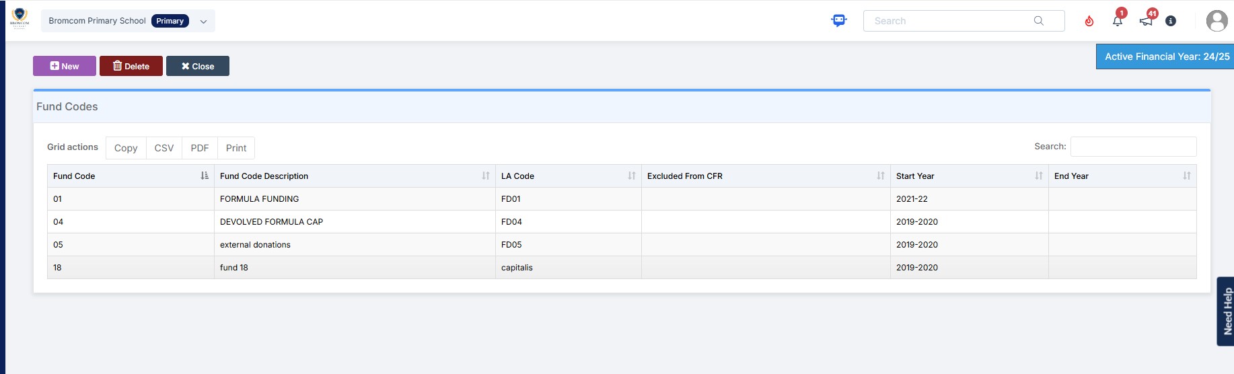This screenshot has height=374, width=1234.
Task: Click the New button
Action: (x=65, y=66)
